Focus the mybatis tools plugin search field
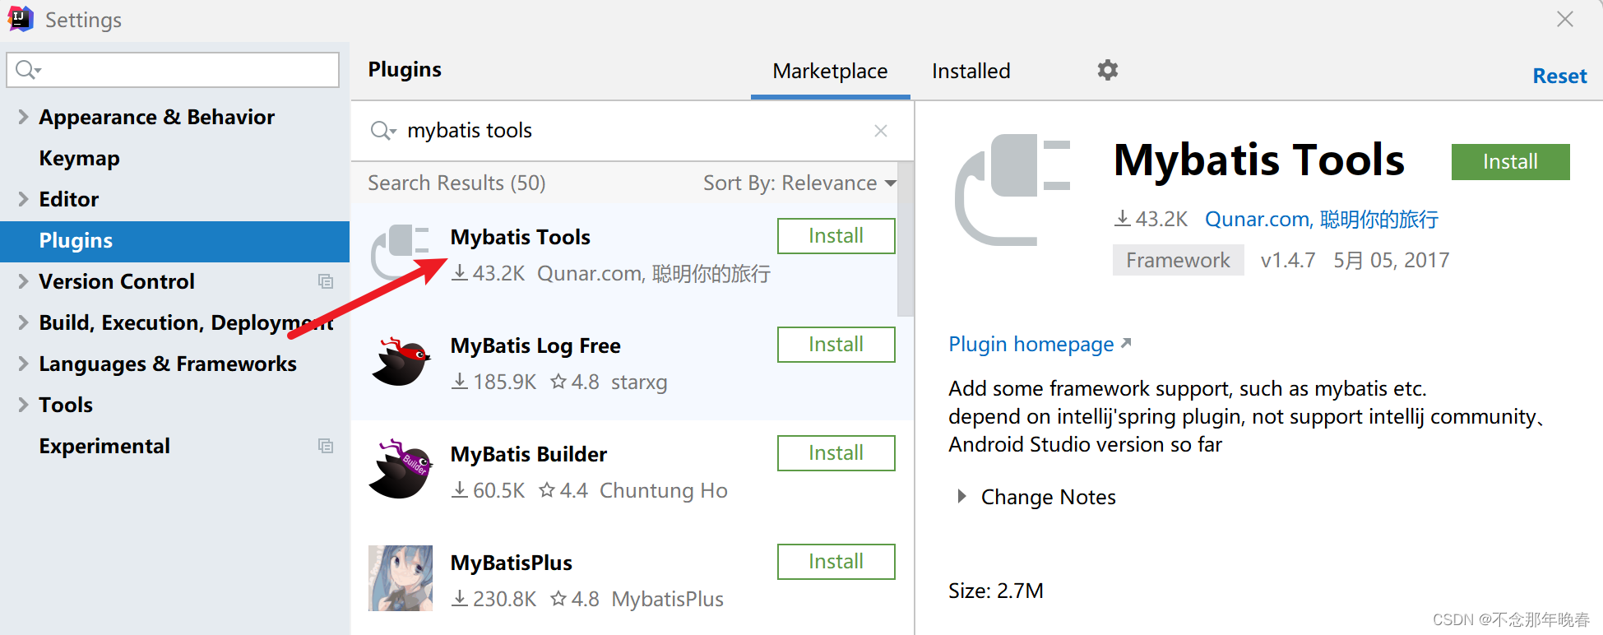This screenshot has height=635, width=1603. (633, 131)
